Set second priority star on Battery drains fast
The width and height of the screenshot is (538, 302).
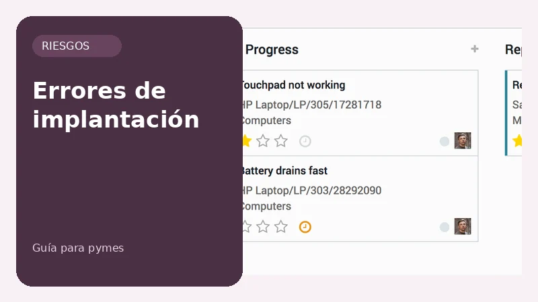pos(263,226)
